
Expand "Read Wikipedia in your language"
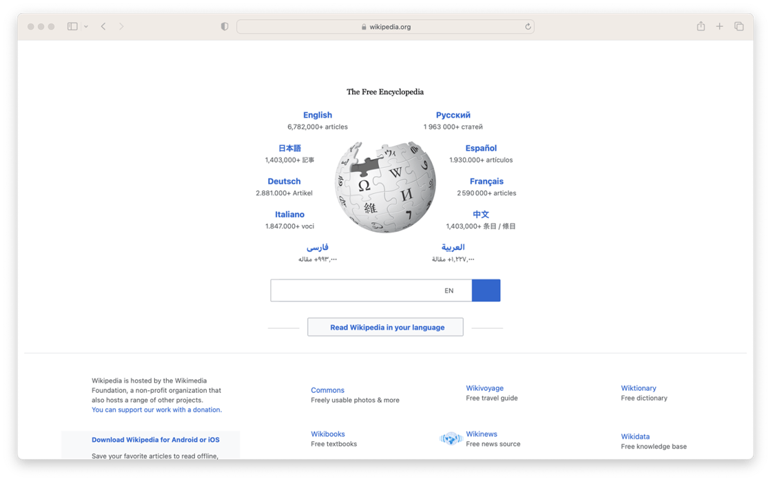pyautogui.click(x=384, y=327)
